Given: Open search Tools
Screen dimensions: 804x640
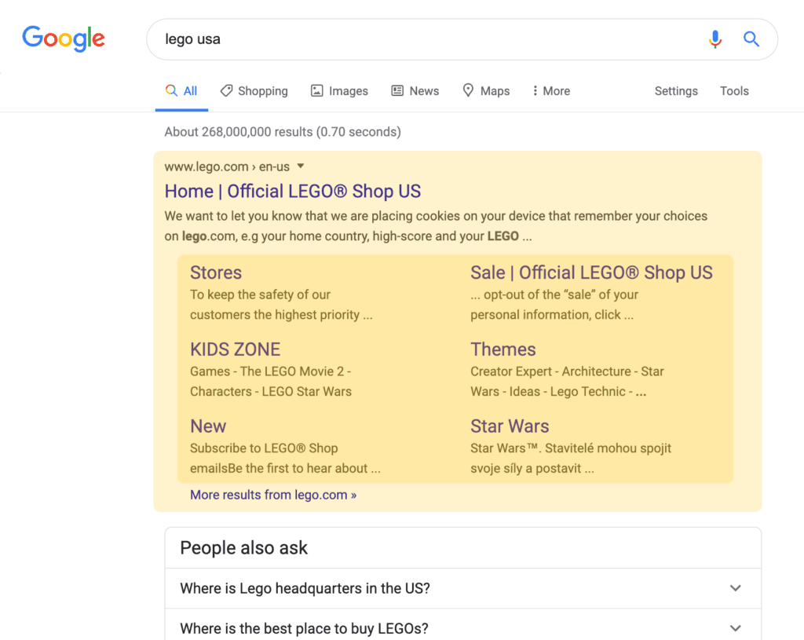Looking at the screenshot, I should click(734, 91).
